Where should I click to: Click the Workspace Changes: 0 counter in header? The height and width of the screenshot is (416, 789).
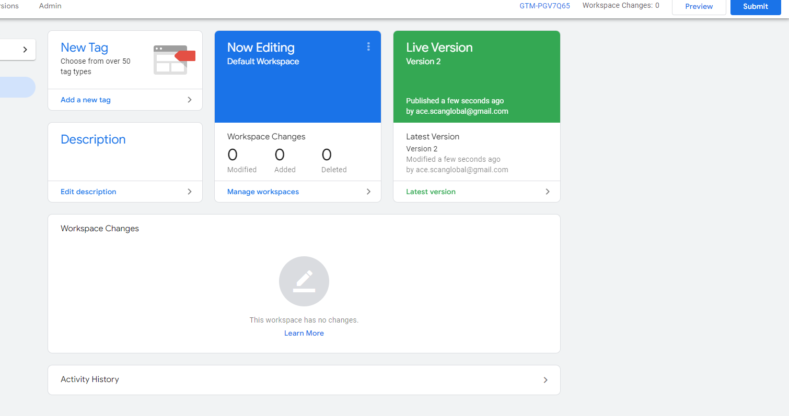[x=620, y=6]
